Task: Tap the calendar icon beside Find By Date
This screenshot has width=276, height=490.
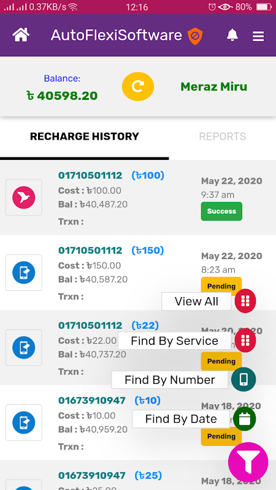Action: tap(244, 419)
